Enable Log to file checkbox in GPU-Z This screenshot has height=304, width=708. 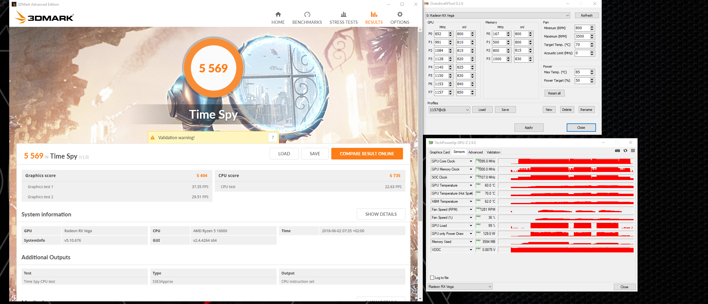(432, 278)
